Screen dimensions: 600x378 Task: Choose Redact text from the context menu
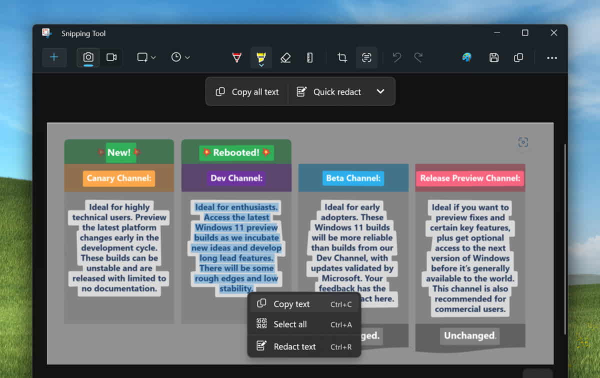304,346
